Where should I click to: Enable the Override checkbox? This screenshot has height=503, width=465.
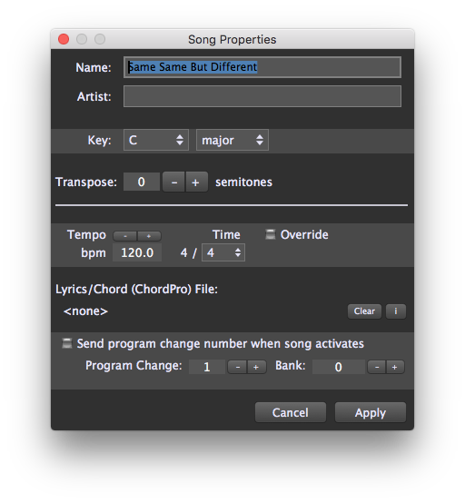[271, 234]
